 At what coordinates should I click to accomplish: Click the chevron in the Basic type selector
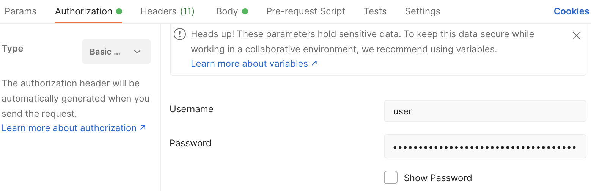click(137, 52)
